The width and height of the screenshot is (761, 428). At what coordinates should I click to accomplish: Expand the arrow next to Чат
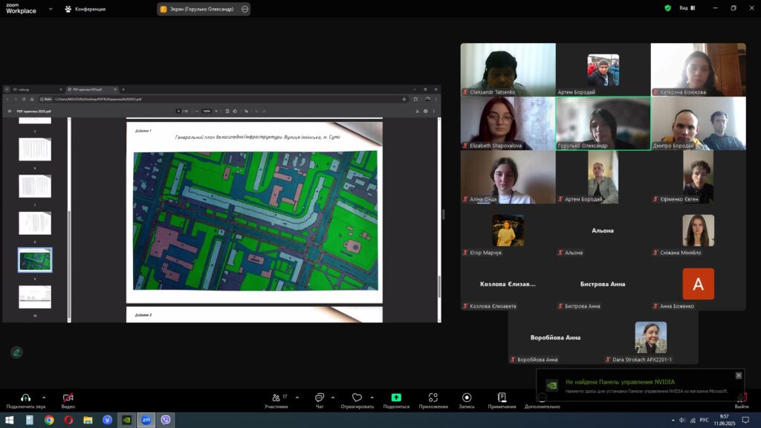333,398
